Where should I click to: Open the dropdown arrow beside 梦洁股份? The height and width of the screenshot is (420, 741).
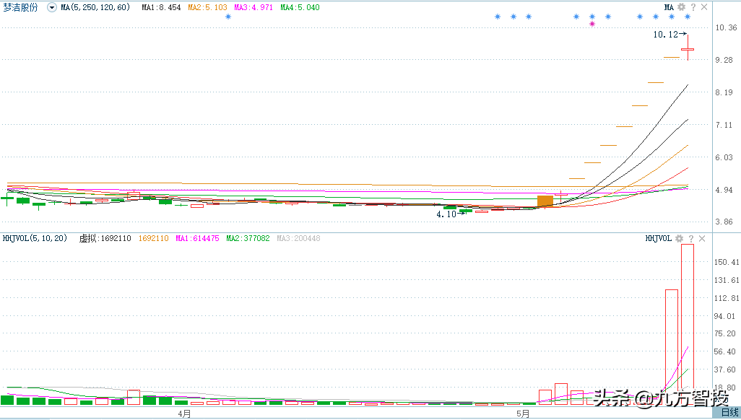(x=52, y=7)
